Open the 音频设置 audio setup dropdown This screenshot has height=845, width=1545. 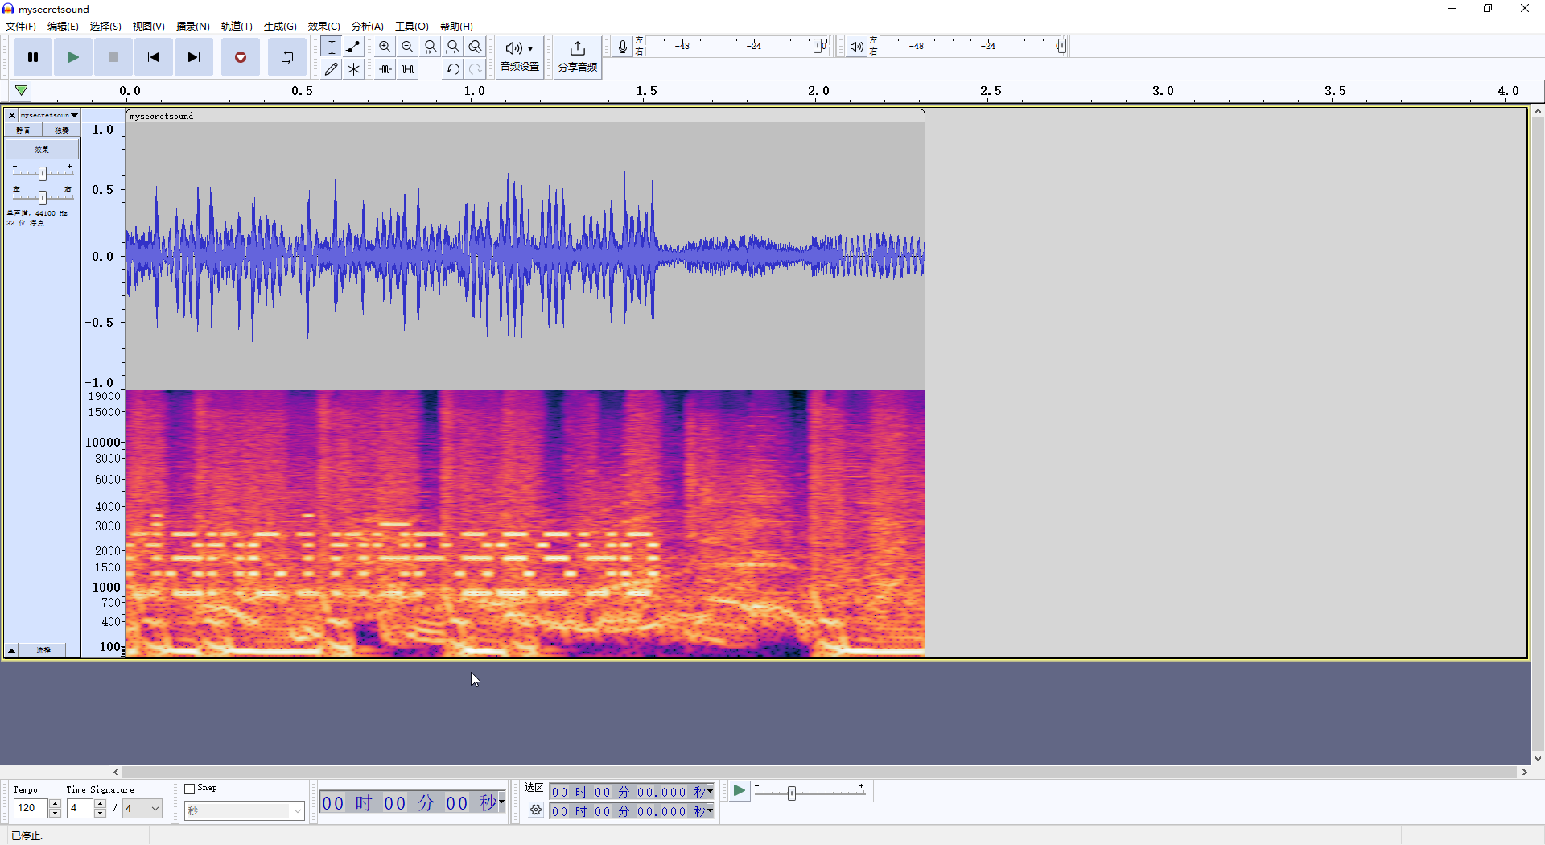(520, 56)
